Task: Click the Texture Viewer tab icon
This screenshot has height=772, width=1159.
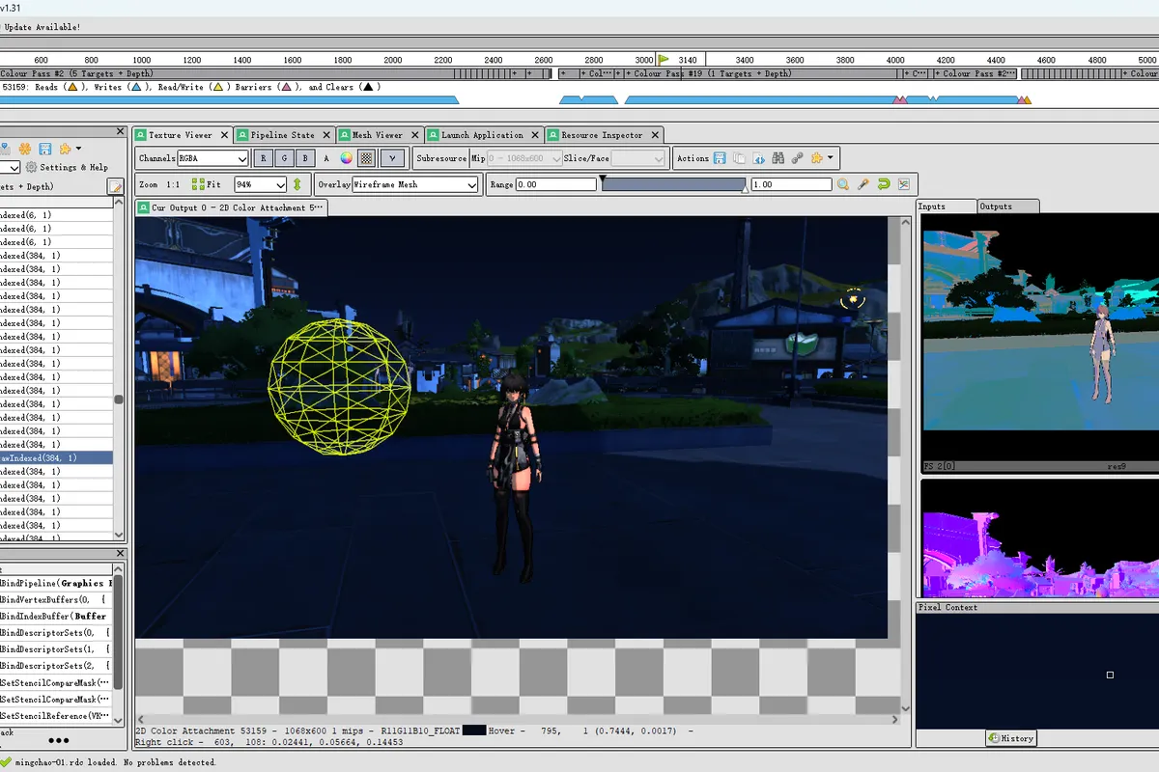Action: [x=141, y=135]
